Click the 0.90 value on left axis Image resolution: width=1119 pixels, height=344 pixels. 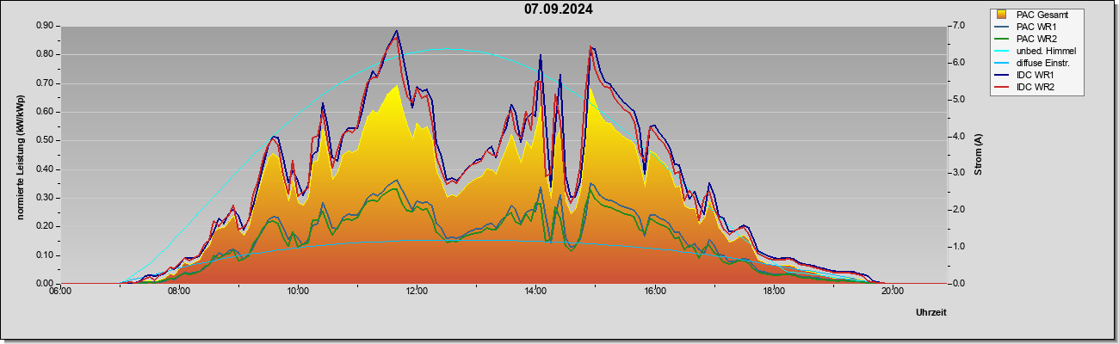[x=45, y=26]
